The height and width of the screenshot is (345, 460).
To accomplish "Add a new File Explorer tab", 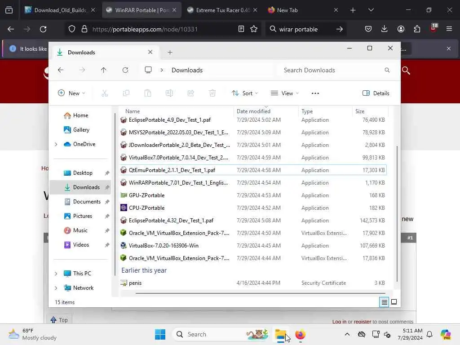I will [170, 53].
